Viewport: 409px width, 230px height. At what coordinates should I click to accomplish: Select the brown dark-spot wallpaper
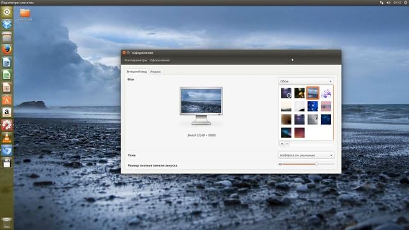pos(286,119)
